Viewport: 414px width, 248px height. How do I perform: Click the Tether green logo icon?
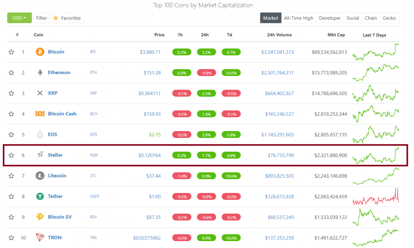pos(40,196)
